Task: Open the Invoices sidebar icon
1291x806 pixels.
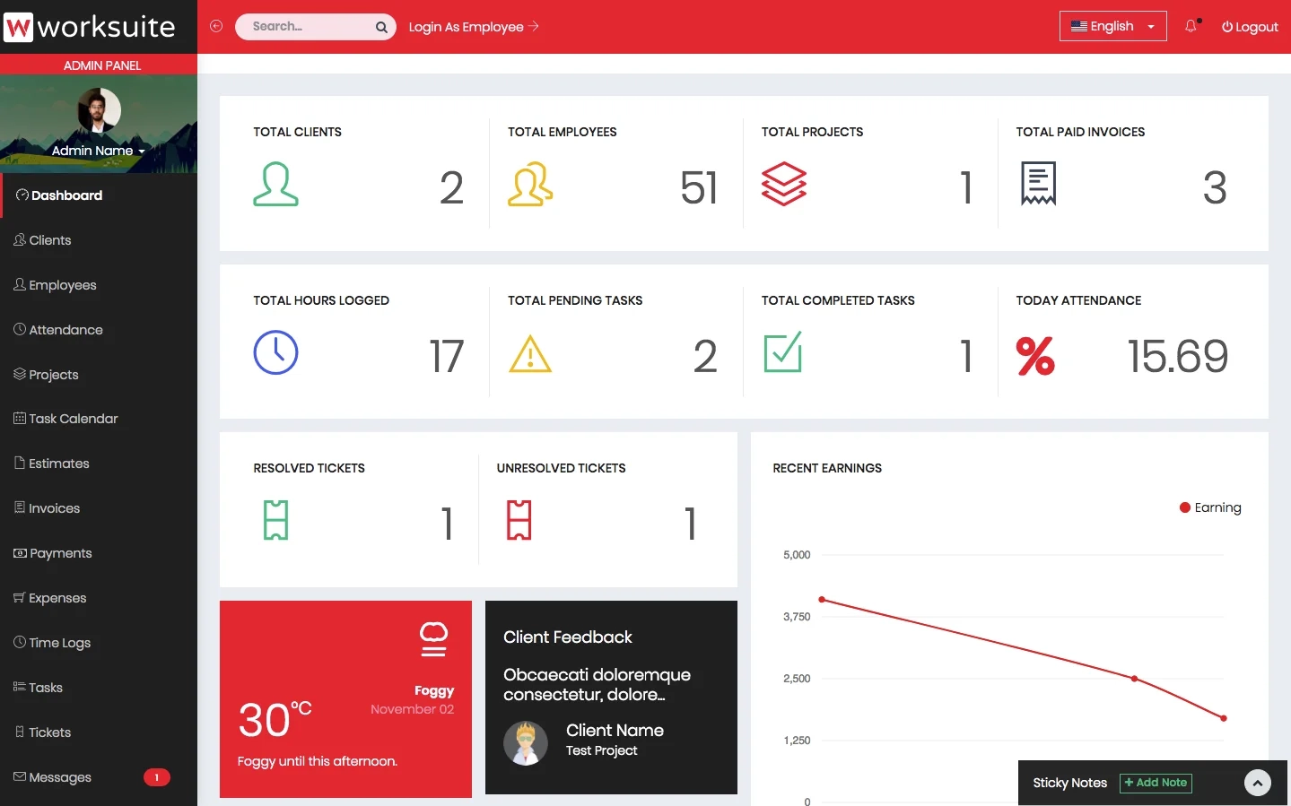Action: 19,507
